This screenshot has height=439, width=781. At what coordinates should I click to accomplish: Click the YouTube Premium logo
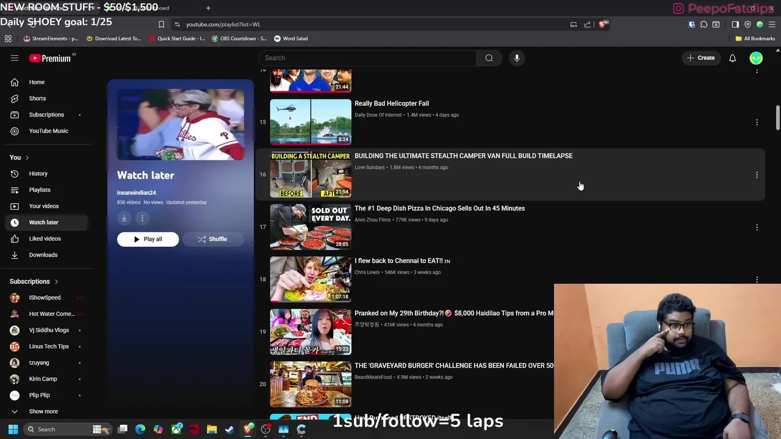click(50, 58)
